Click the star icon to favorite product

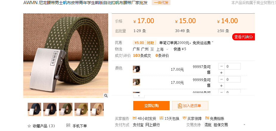point(29,126)
